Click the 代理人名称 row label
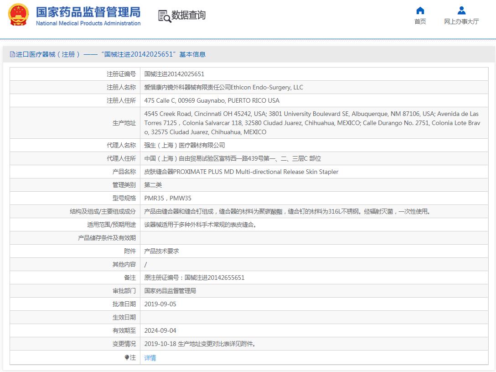The height and width of the screenshot is (372, 496). coord(121,145)
